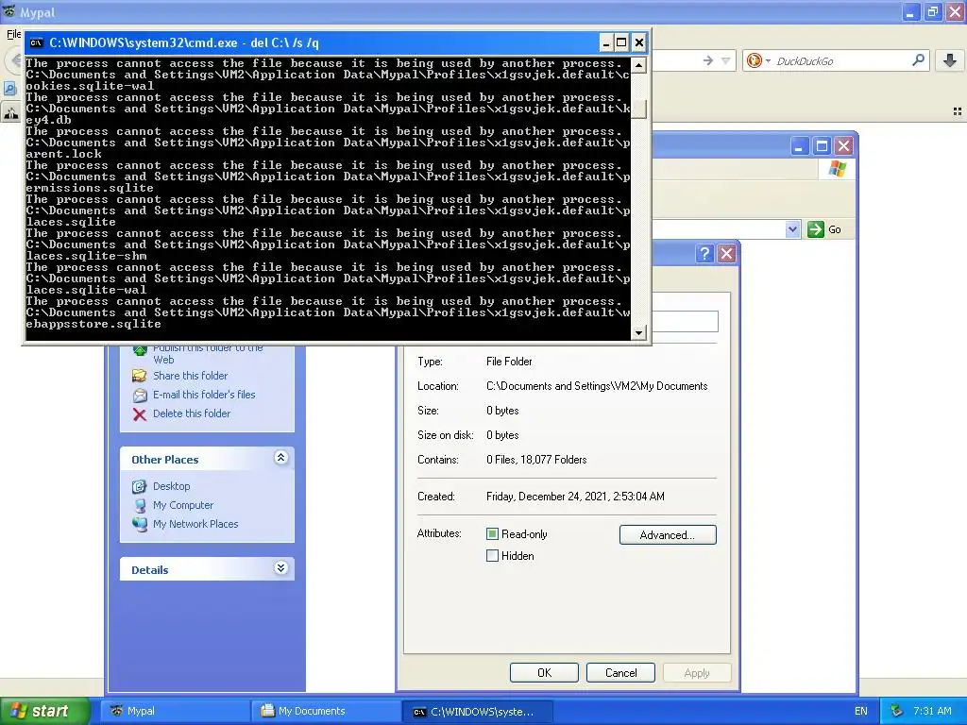Click EN language indicator in taskbar

pos(861,711)
